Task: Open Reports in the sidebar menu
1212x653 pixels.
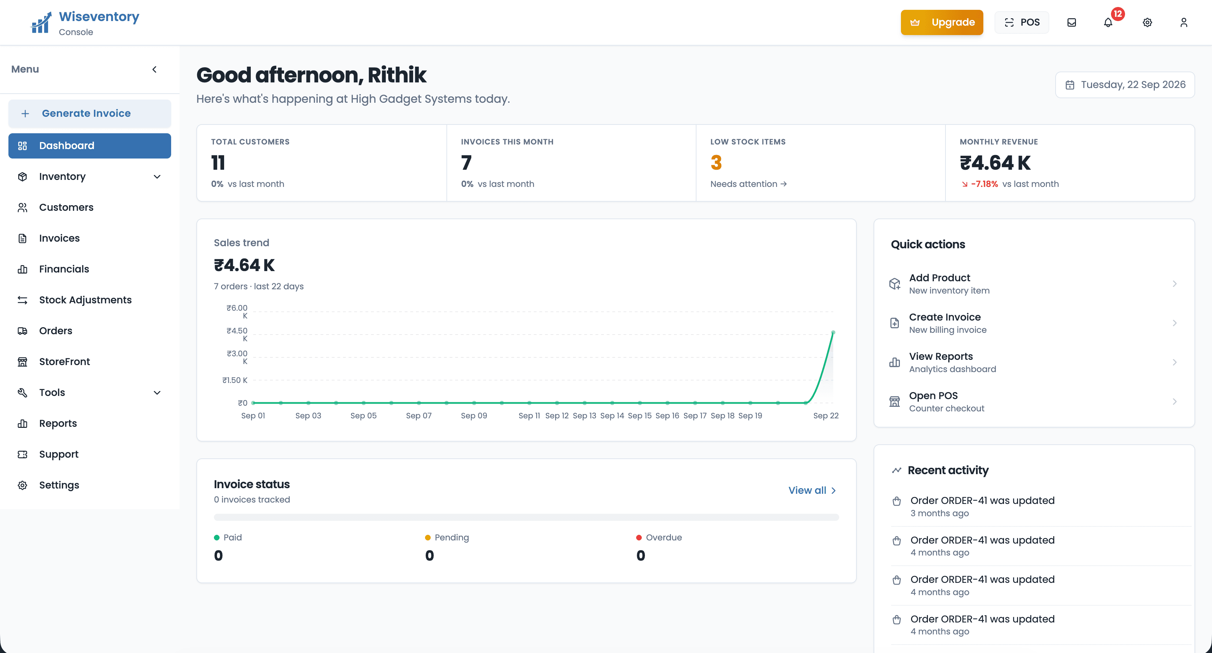Action: (89, 423)
